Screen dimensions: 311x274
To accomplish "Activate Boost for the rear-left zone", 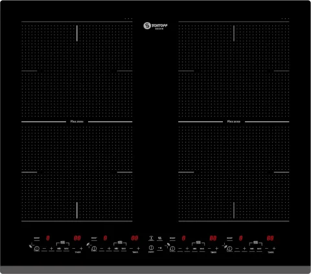I will (94, 238).
